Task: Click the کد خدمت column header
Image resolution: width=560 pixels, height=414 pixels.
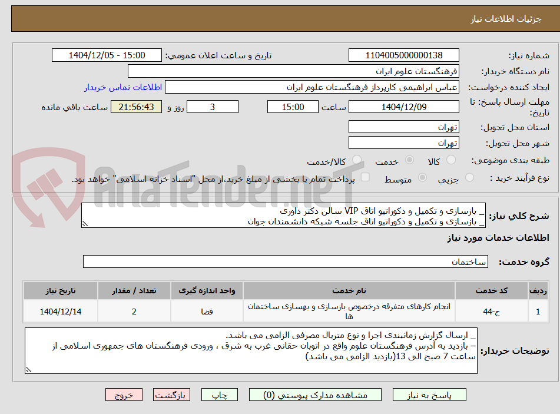Action: click(492, 291)
